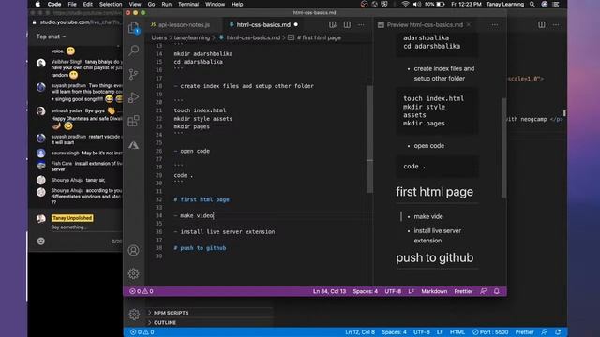
Task: Click the split editor icon beside the html-css-basics.md tab
Action: click(347, 25)
